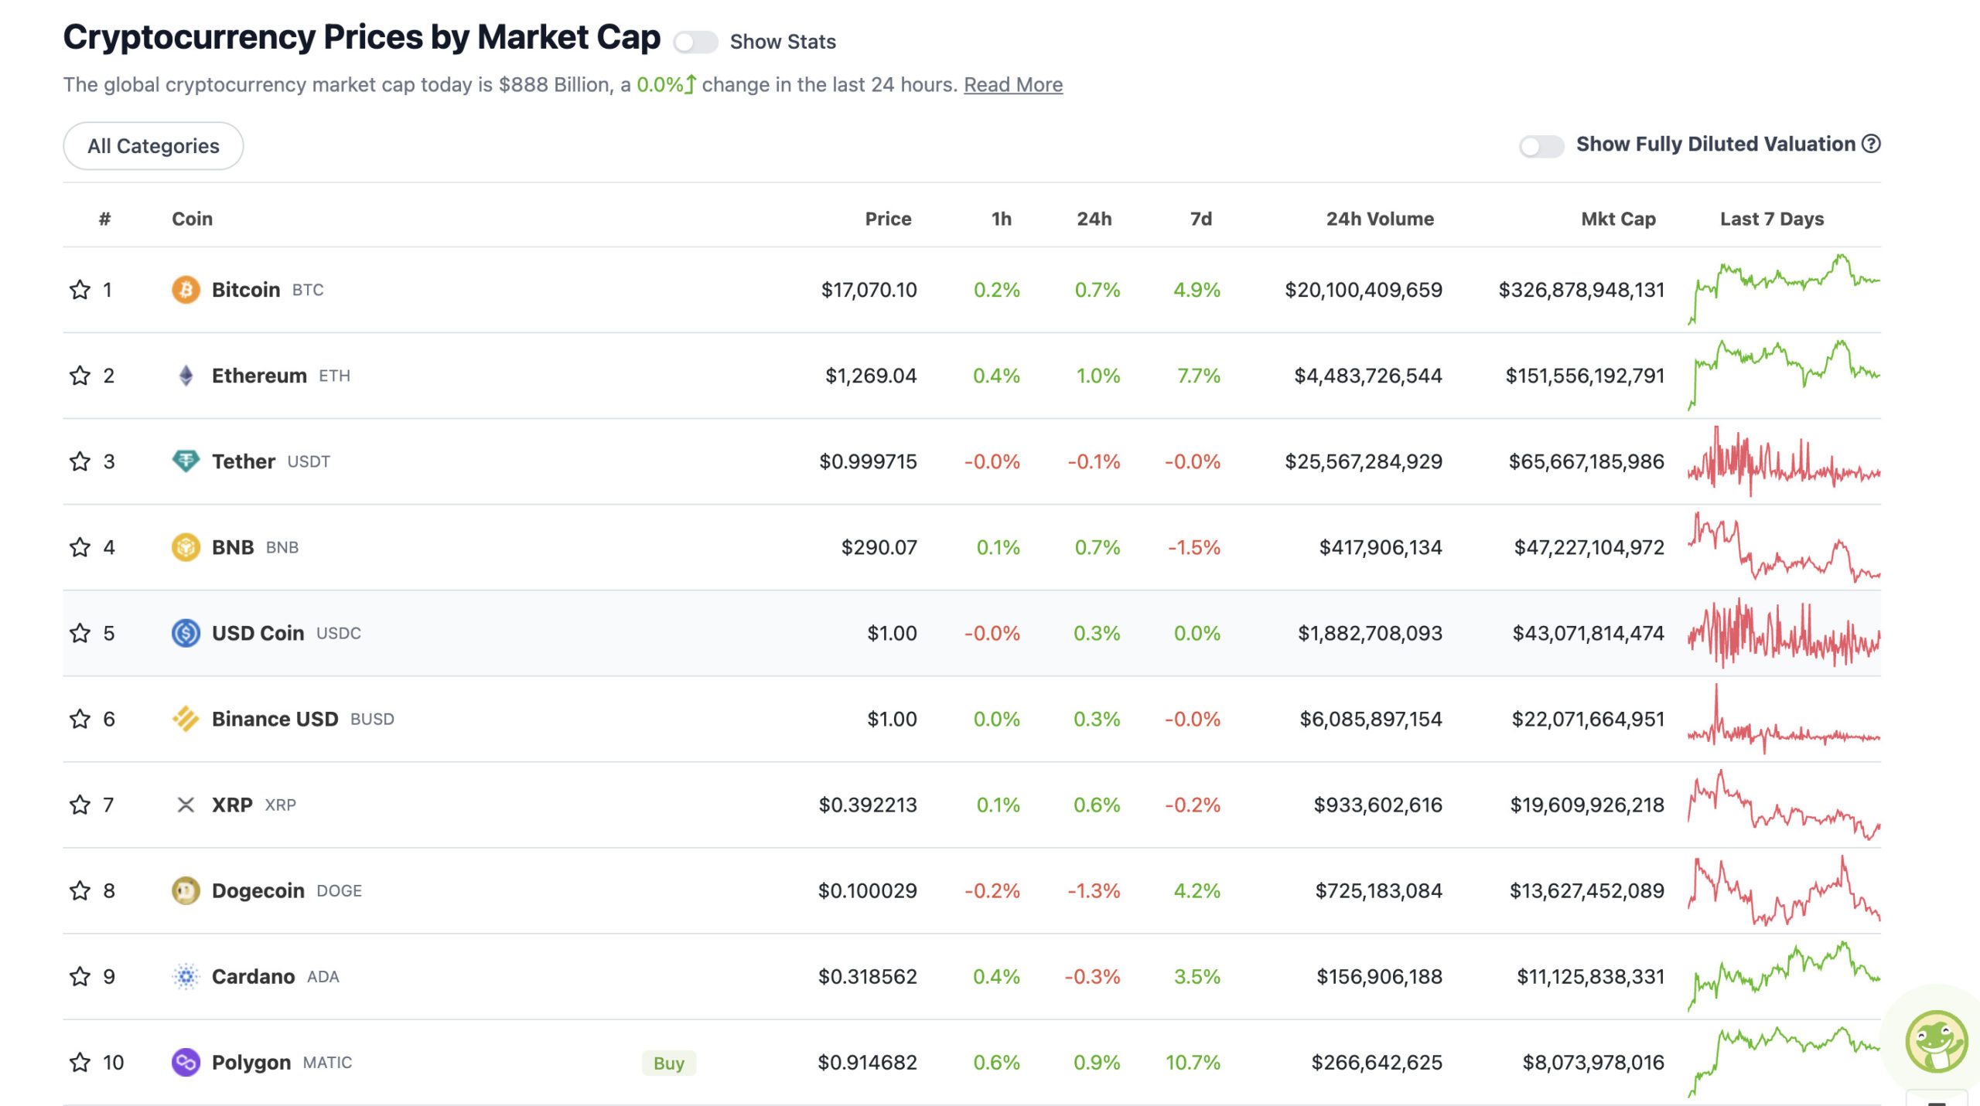Click Polygon 7d change 10.7%
The width and height of the screenshot is (1980, 1106).
point(1193,1062)
